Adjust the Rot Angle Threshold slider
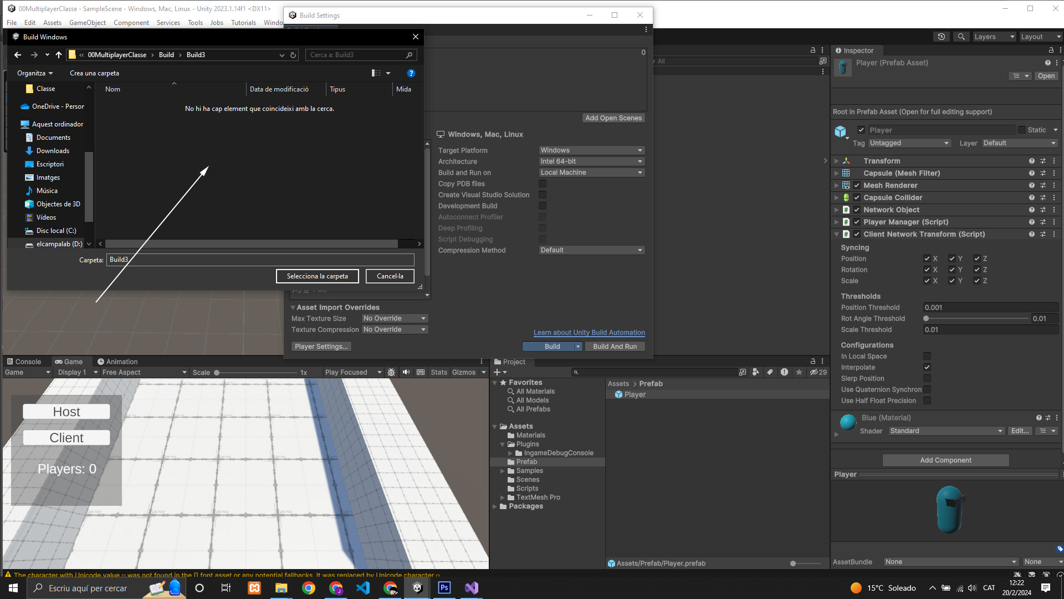Image resolution: width=1064 pixels, height=599 pixels. (x=927, y=318)
